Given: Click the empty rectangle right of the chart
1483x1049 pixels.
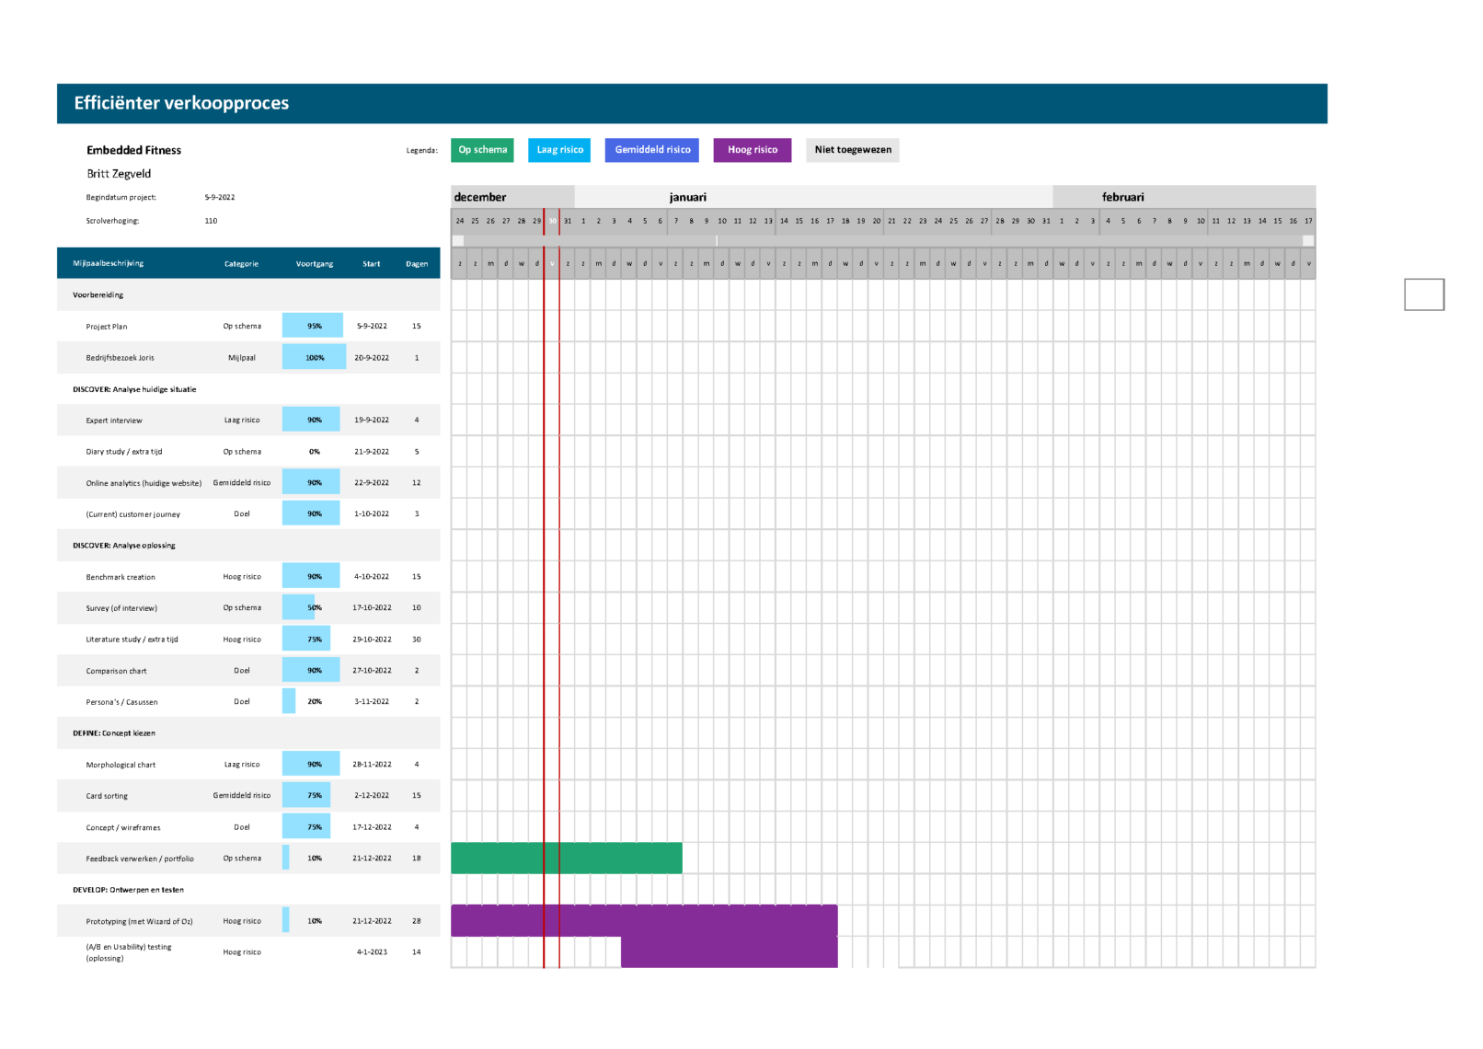Looking at the screenshot, I should tap(1423, 294).
